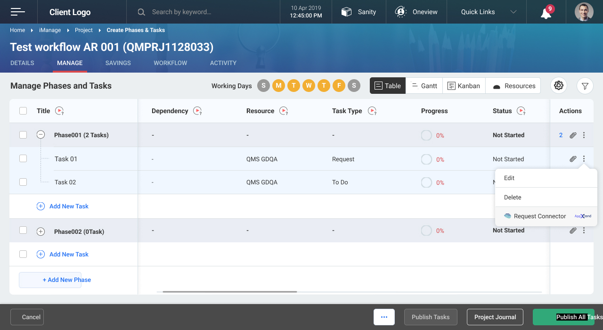This screenshot has width=603, height=330.
Task: Check the Task 01 checkbox
Action: pos(23,158)
